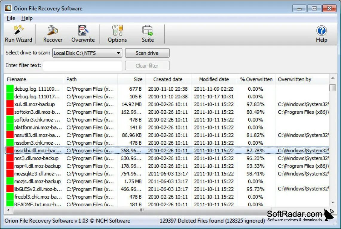Click the deleted files found status text
Image resolution: width=341 pixels, height=229 pixels.
coord(212,221)
